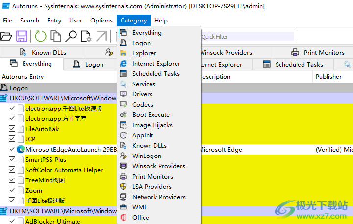The width and height of the screenshot is (353, 224).
Task: Uncheck the Zoom entry
Action: tap(12, 190)
